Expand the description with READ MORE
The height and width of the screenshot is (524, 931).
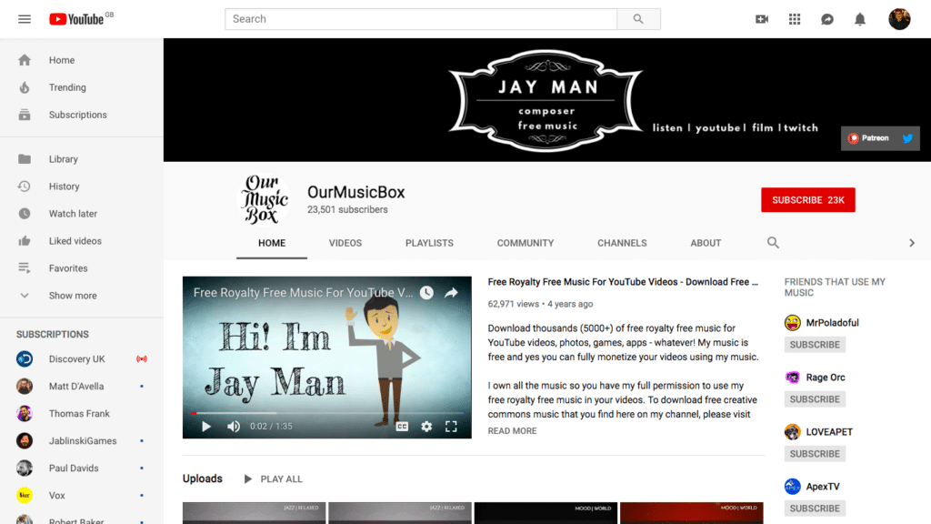tap(512, 431)
